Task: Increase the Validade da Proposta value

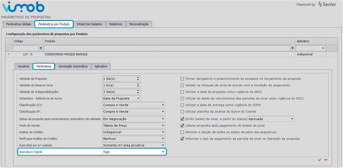Action: (138, 77)
